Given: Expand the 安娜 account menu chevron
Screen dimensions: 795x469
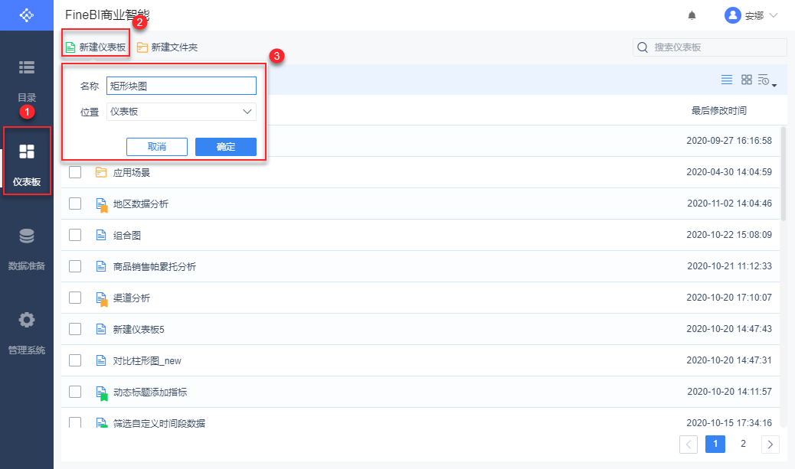Looking at the screenshot, I should pyautogui.click(x=773, y=15).
